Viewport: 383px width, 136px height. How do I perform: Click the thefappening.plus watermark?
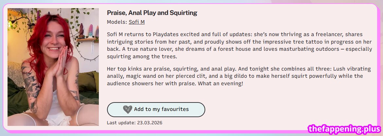tap(345, 129)
